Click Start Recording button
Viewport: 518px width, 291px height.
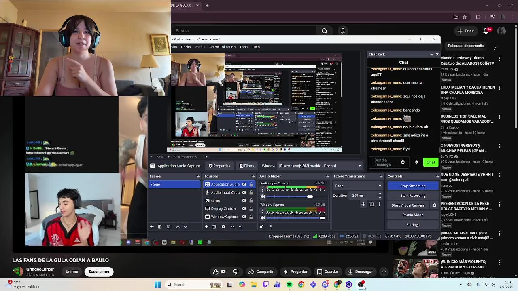tap(413, 196)
